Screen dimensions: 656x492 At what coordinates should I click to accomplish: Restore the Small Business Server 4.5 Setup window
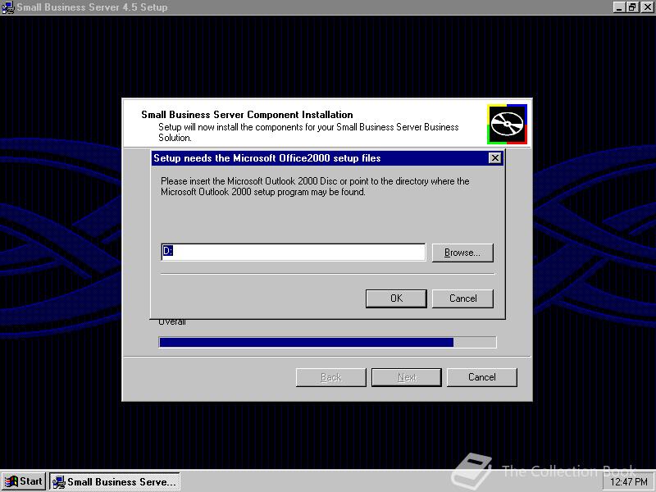(x=632, y=7)
